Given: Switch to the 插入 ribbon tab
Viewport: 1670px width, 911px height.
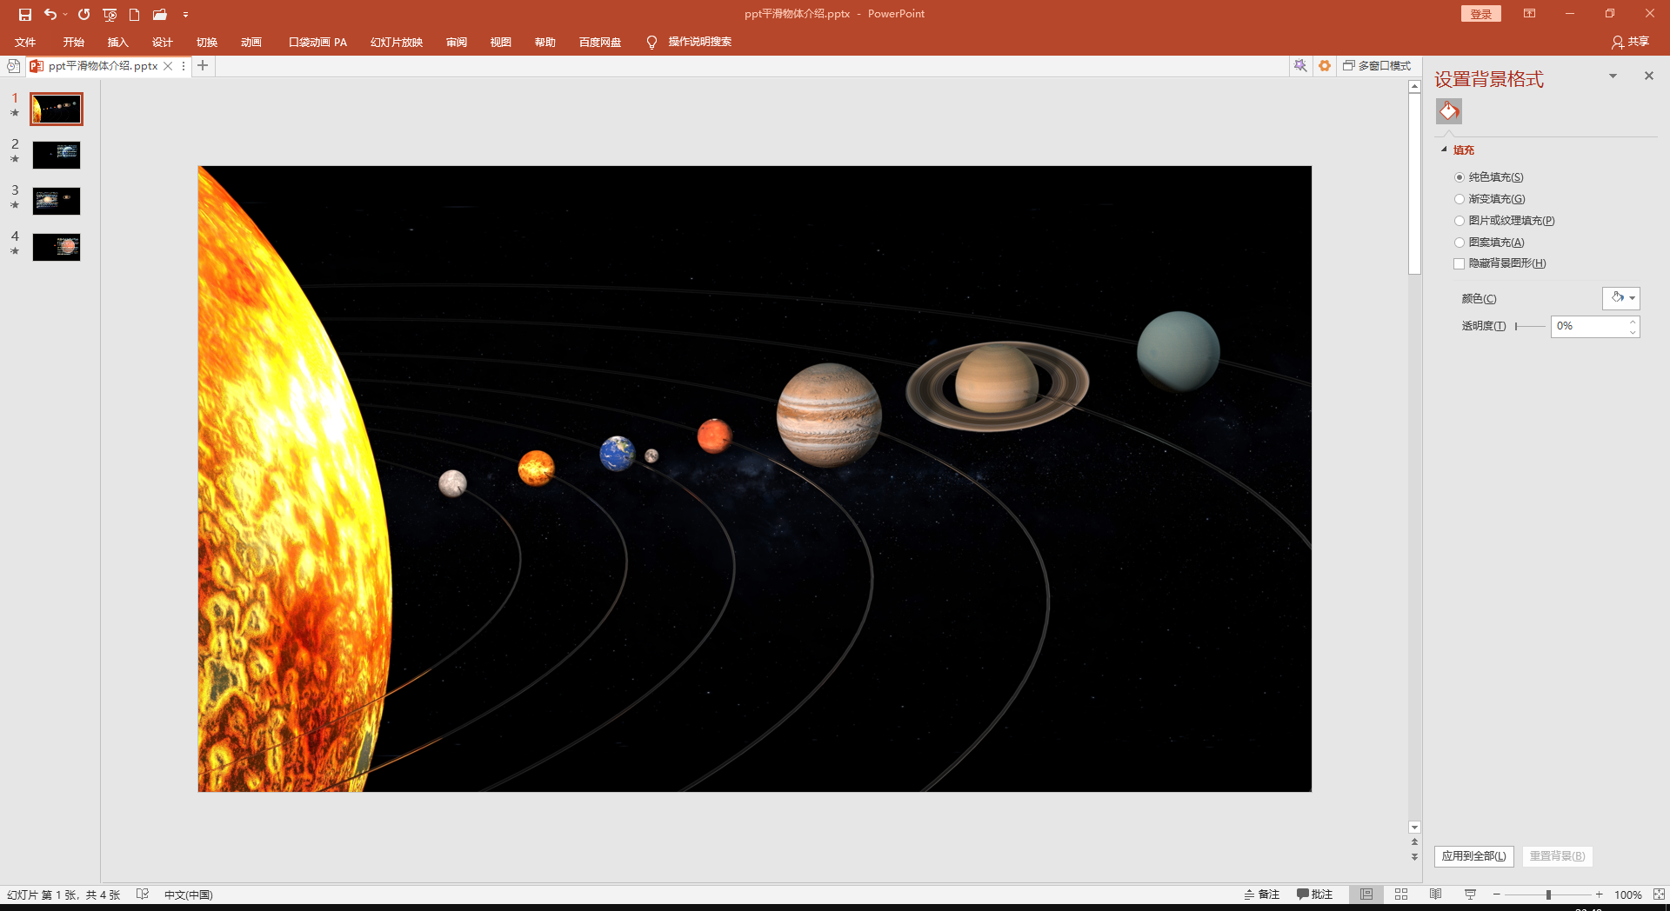Looking at the screenshot, I should point(117,42).
